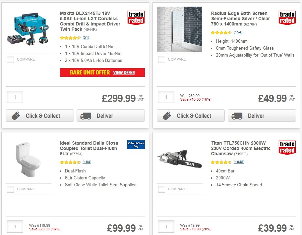Viewport: 302px width, 235px height.
Task: Tick COMPARE on the Ideal Standard toilet
Action: point(10,189)
